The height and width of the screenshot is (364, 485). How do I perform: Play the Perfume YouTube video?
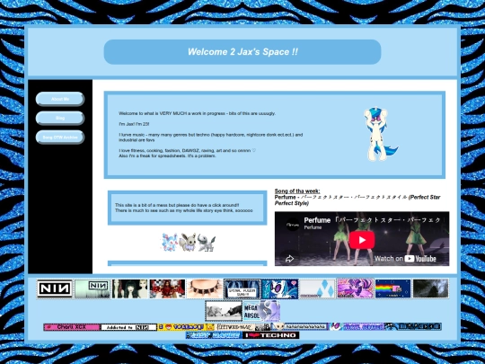tap(362, 240)
